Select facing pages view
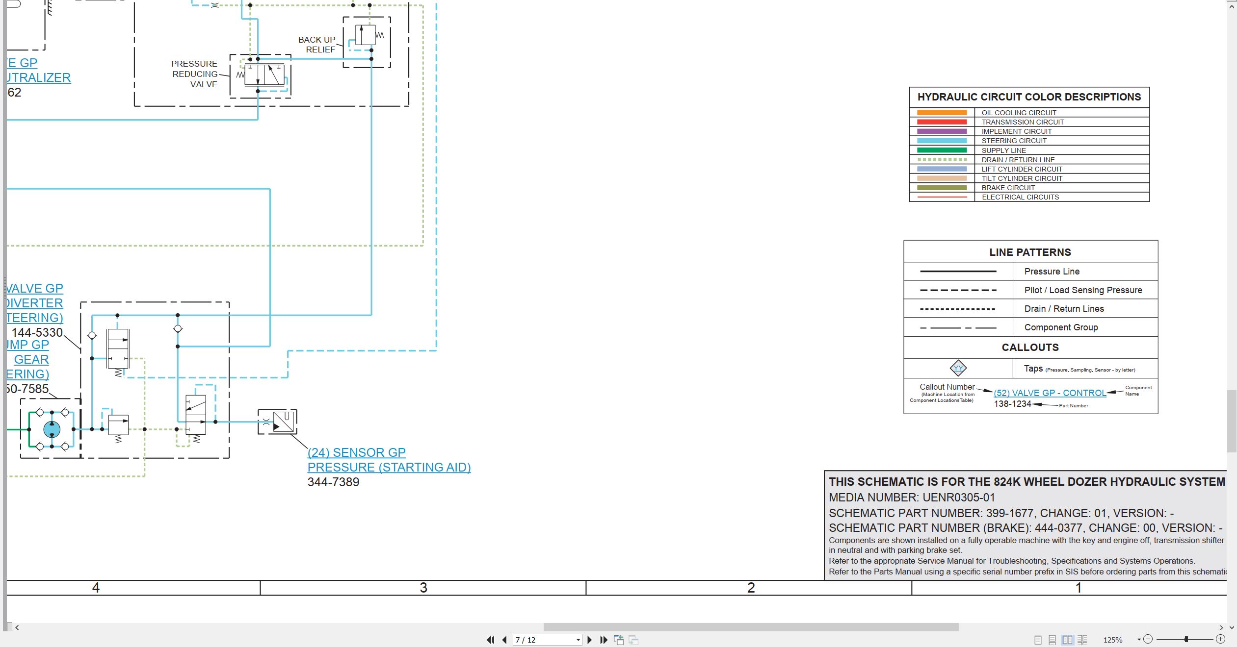The height and width of the screenshot is (647, 1237). click(x=1067, y=640)
